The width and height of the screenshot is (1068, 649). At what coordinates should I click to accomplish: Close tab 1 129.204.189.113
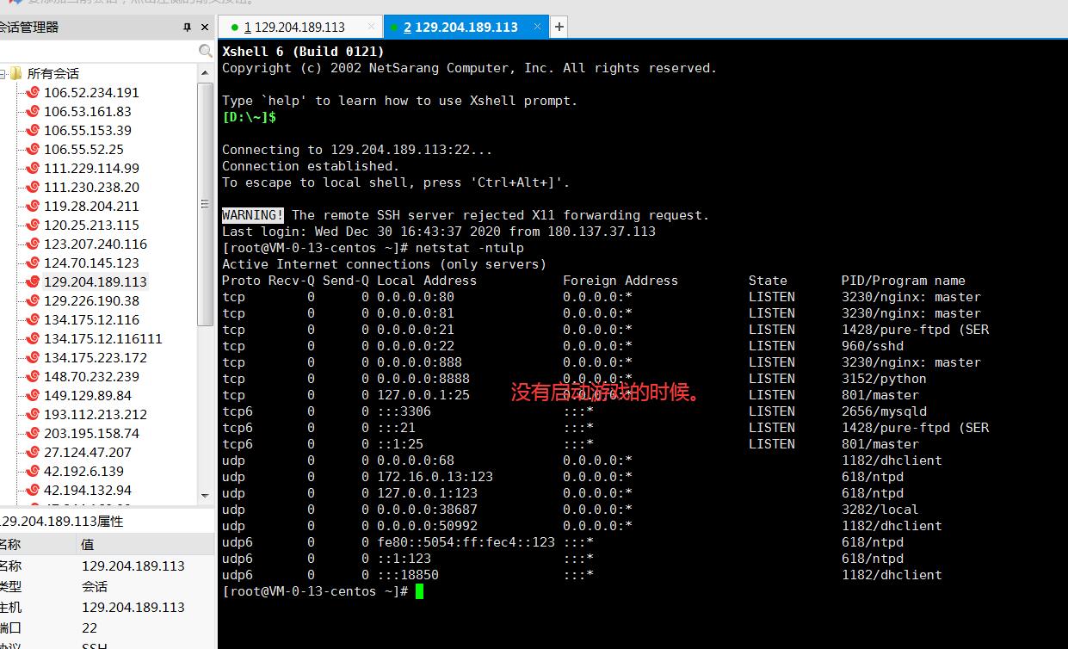coord(371,27)
